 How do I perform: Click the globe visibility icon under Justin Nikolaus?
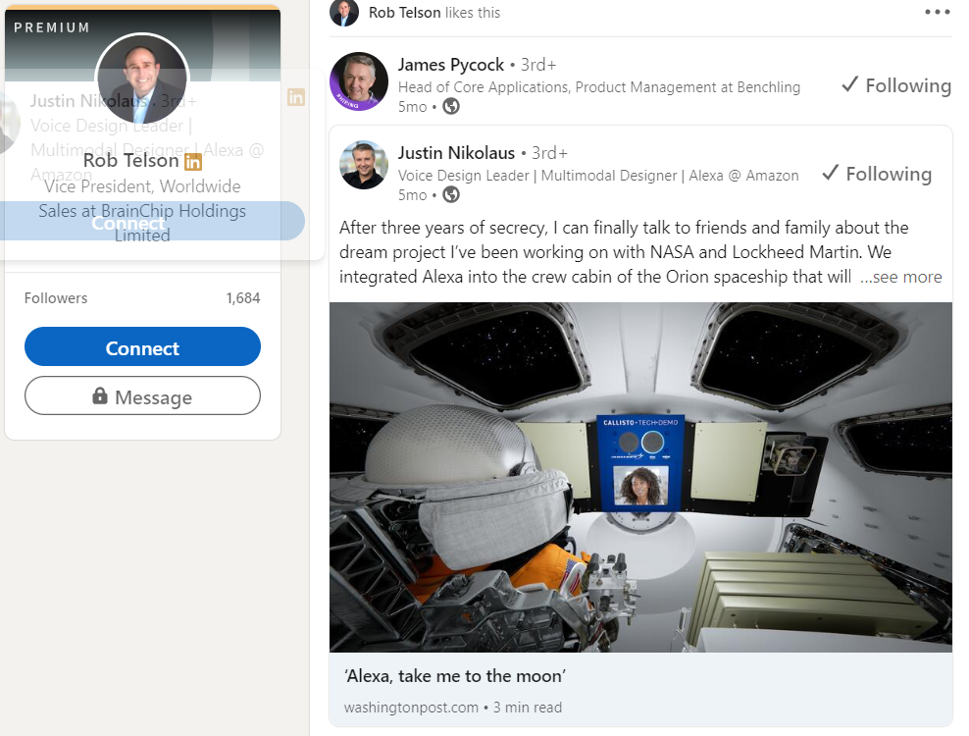point(451,194)
